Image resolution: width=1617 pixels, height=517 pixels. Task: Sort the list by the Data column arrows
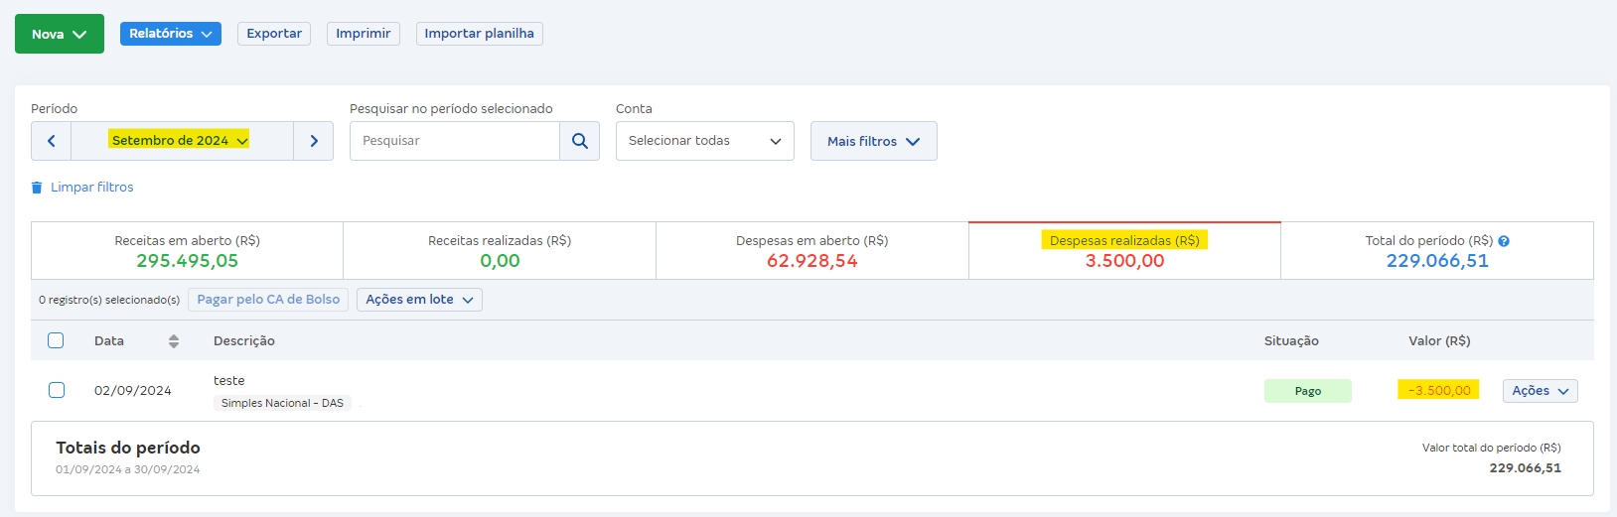(174, 341)
